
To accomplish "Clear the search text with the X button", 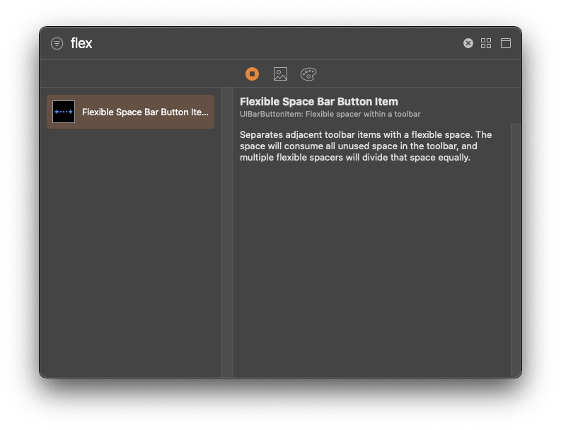I will pyautogui.click(x=468, y=43).
